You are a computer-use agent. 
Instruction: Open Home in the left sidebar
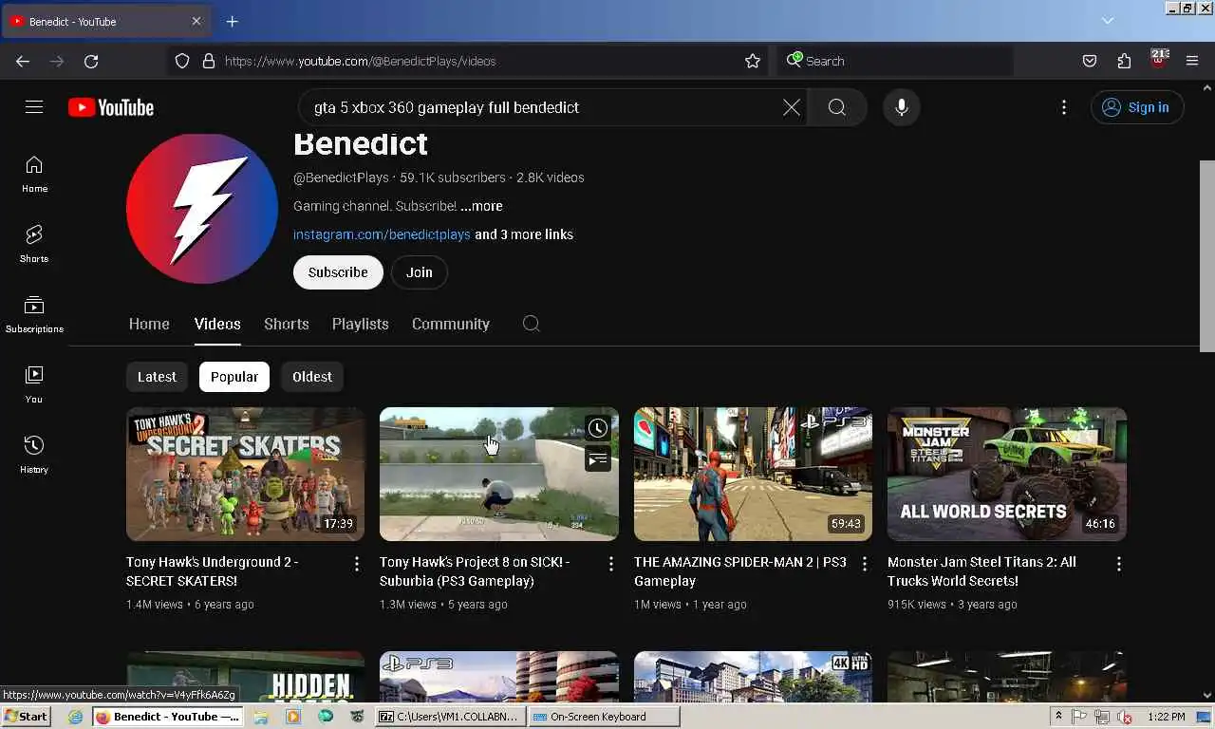pos(34,174)
